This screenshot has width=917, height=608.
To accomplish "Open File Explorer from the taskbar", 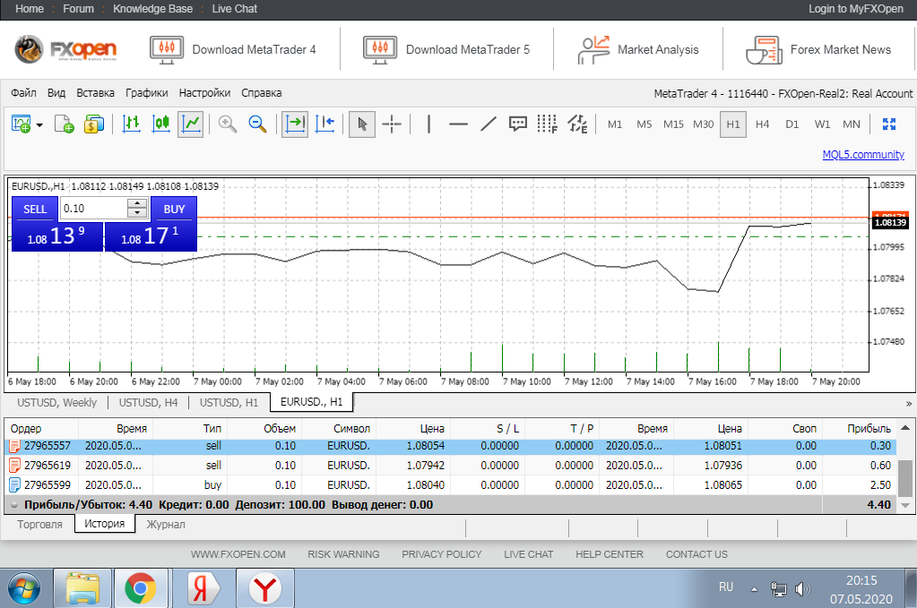I will [x=82, y=588].
